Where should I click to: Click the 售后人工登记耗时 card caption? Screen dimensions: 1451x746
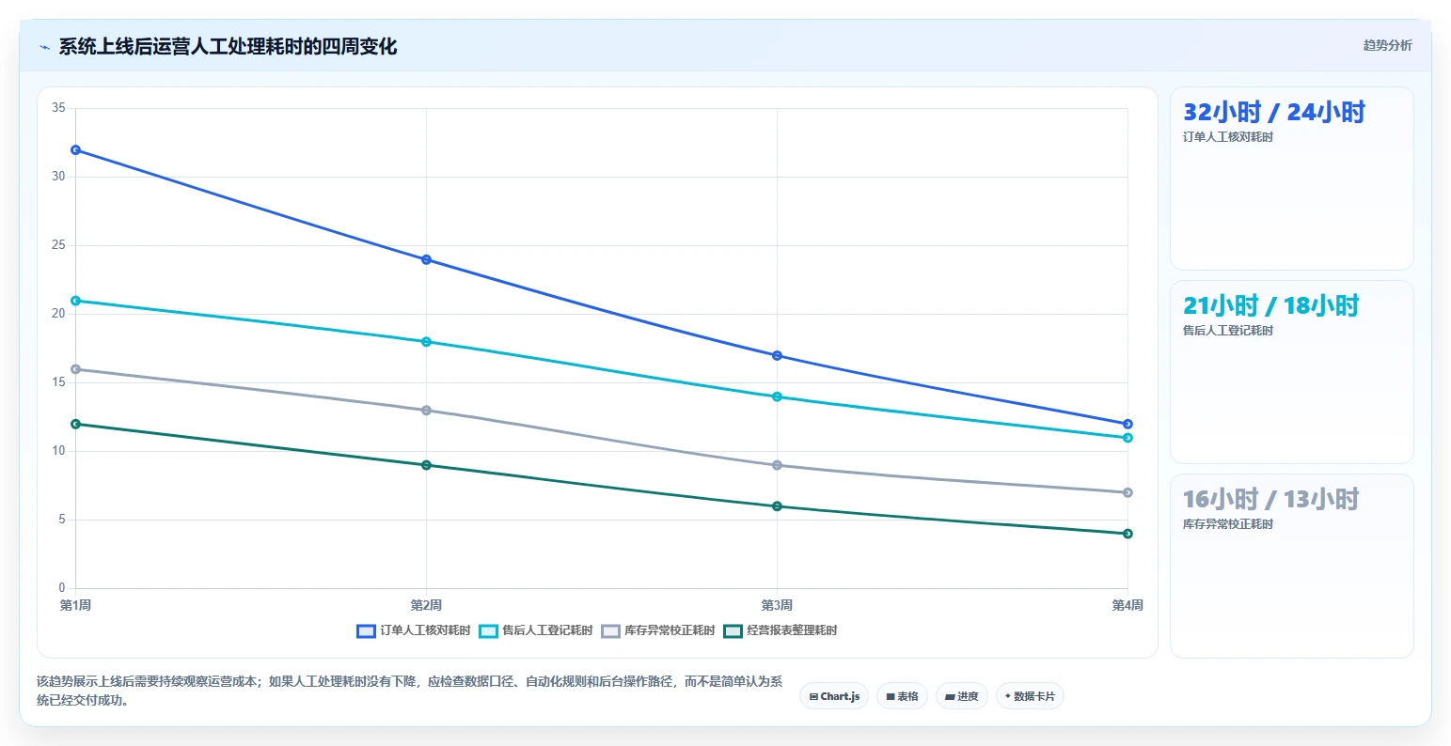click(x=1228, y=331)
